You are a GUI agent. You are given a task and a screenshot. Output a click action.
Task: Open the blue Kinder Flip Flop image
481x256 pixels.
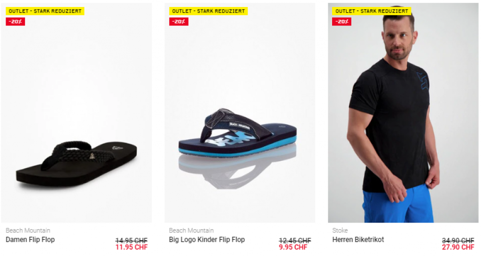point(240,113)
